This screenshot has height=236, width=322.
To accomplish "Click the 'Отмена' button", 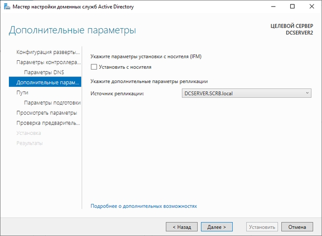I will [297, 227].
